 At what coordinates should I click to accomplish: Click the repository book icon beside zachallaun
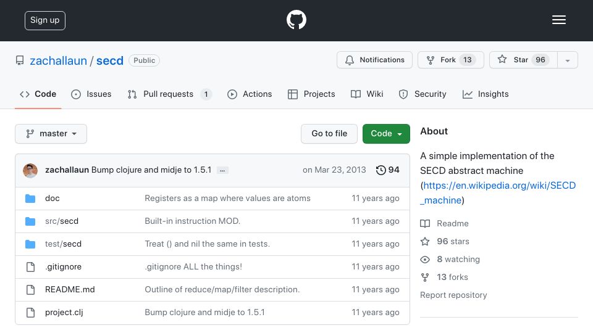click(20, 60)
